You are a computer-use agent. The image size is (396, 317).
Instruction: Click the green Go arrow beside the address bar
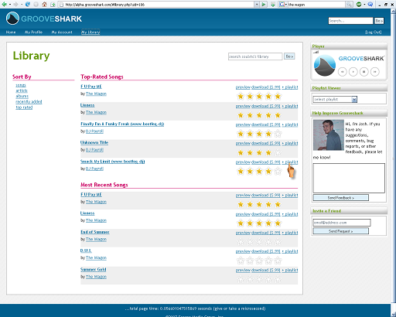[x=264, y=5]
